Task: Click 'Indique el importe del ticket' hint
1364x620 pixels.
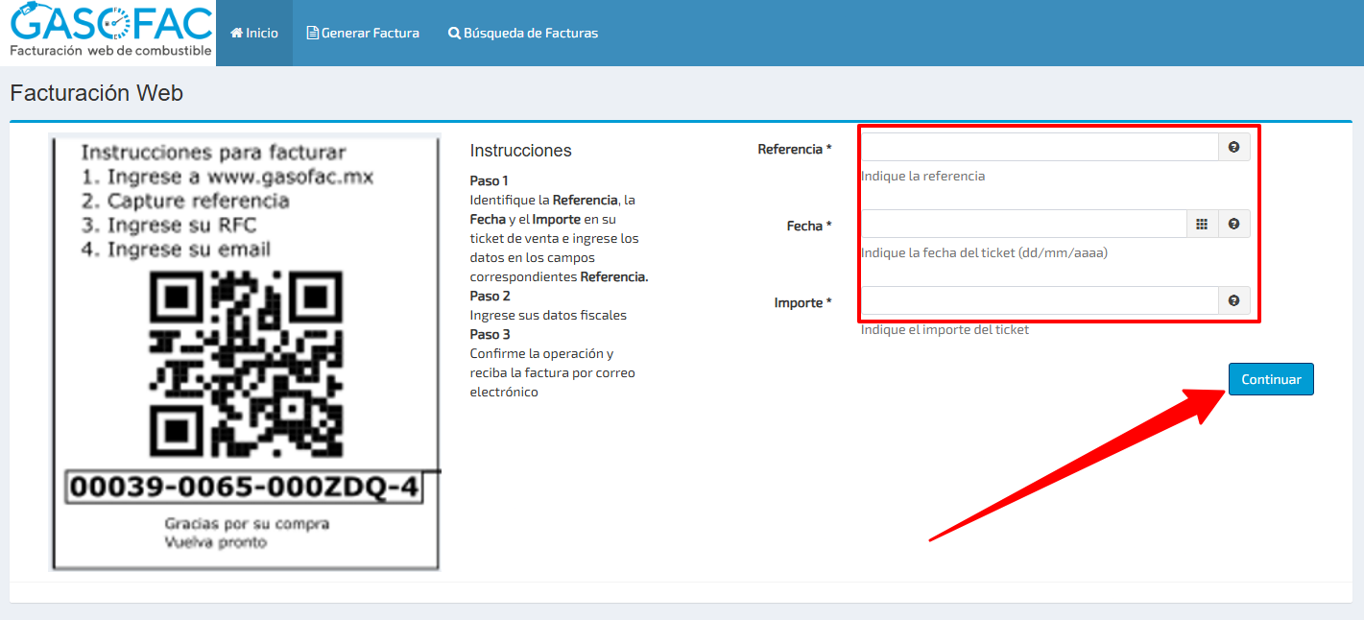Action: pos(945,329)
